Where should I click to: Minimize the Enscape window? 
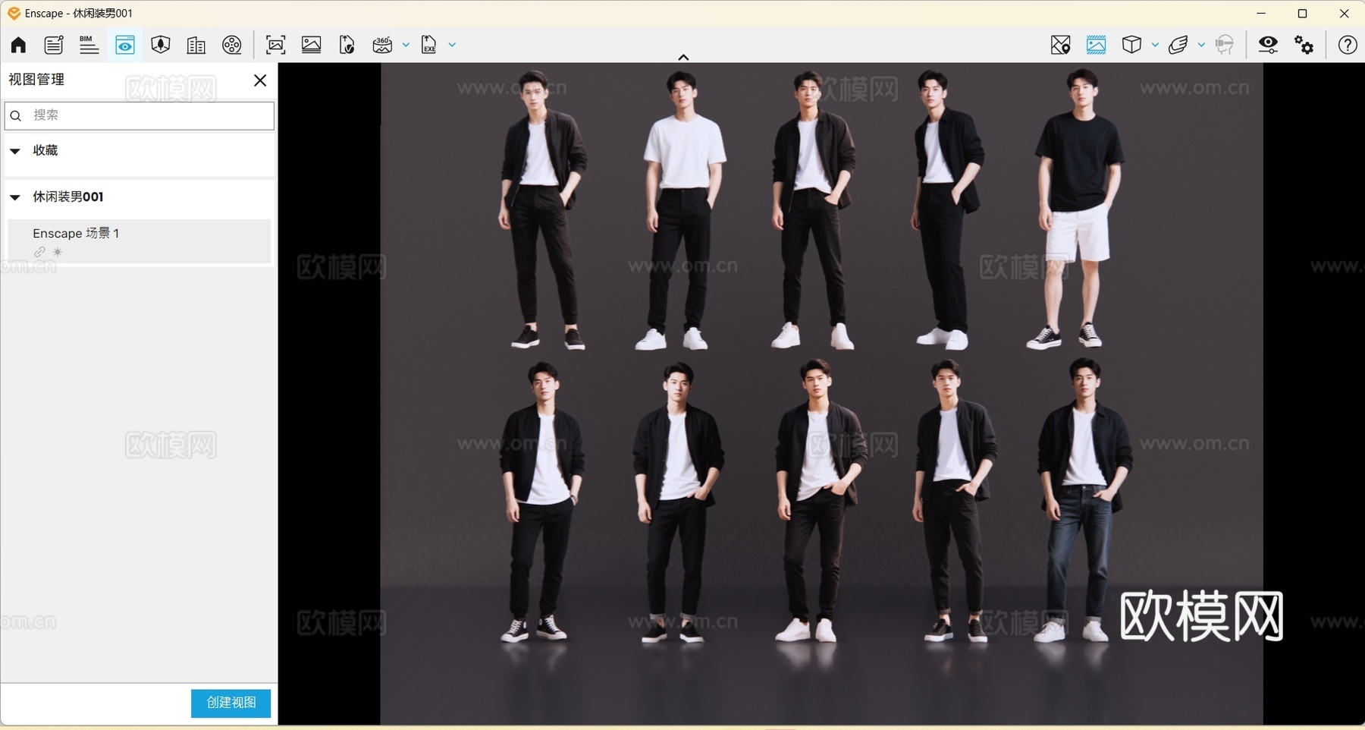click(x=1261, y=14)
